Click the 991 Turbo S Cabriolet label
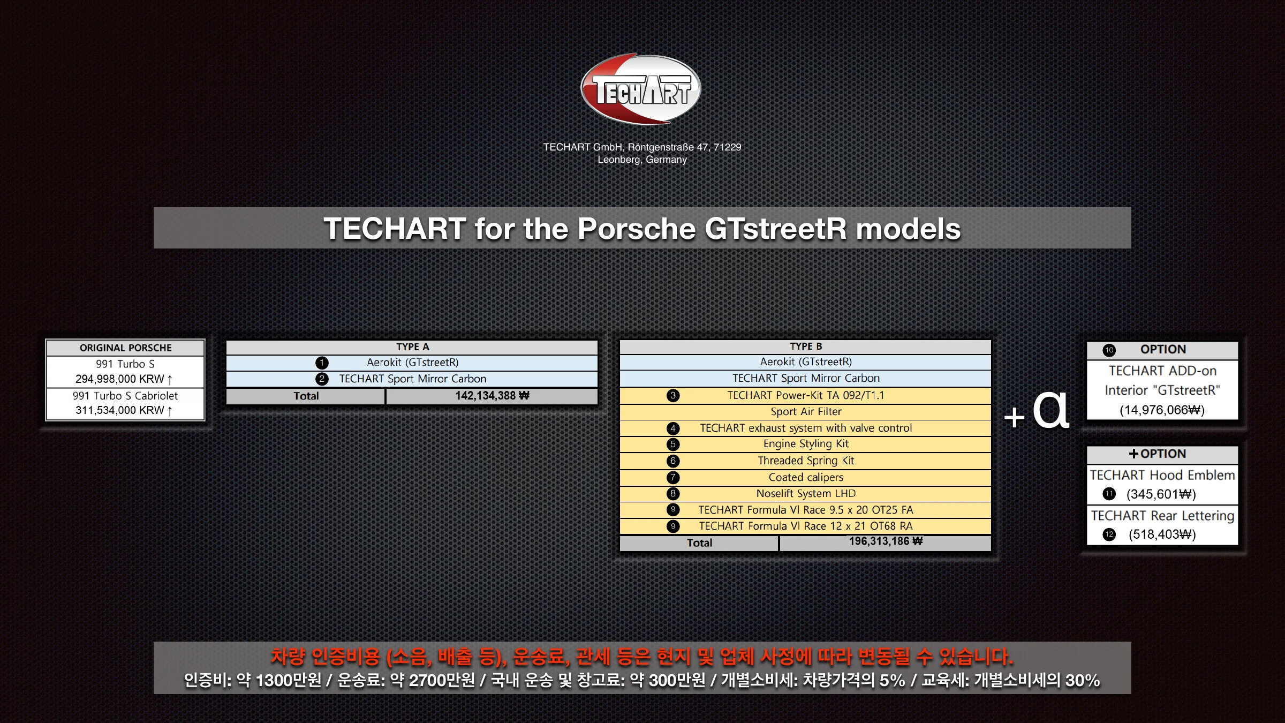The height and width of the screenshot is (723, 1285). [x=125, y=396]
